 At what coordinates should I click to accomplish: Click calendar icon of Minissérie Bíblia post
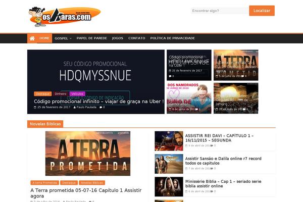pos(186,191)
